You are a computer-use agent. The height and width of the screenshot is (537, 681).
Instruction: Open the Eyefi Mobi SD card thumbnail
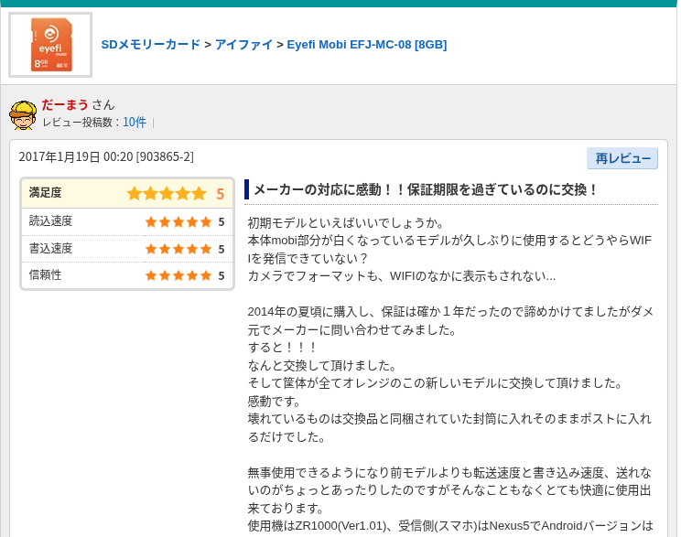(x=50, y=45)
